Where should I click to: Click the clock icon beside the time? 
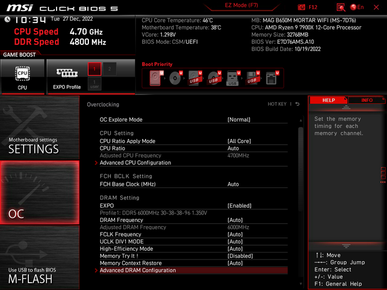point(8,19)
